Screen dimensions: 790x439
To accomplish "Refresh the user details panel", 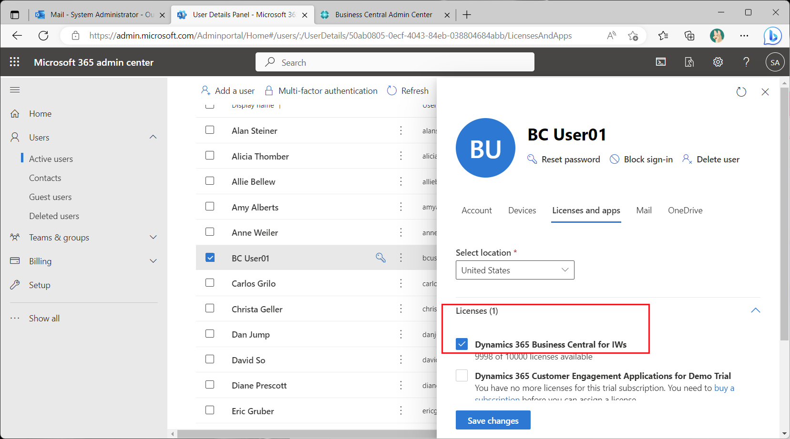I will (741, 91).
